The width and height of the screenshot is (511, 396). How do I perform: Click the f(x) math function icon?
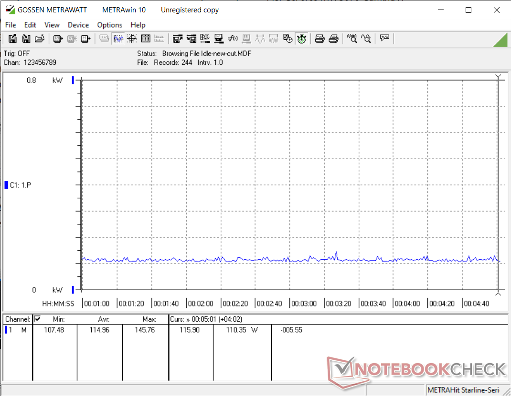[x=233, y=39]
